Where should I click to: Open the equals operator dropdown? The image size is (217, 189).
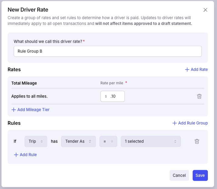click(x=108, y=141)
